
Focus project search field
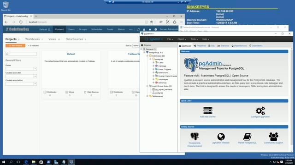[x=21, y=54]
